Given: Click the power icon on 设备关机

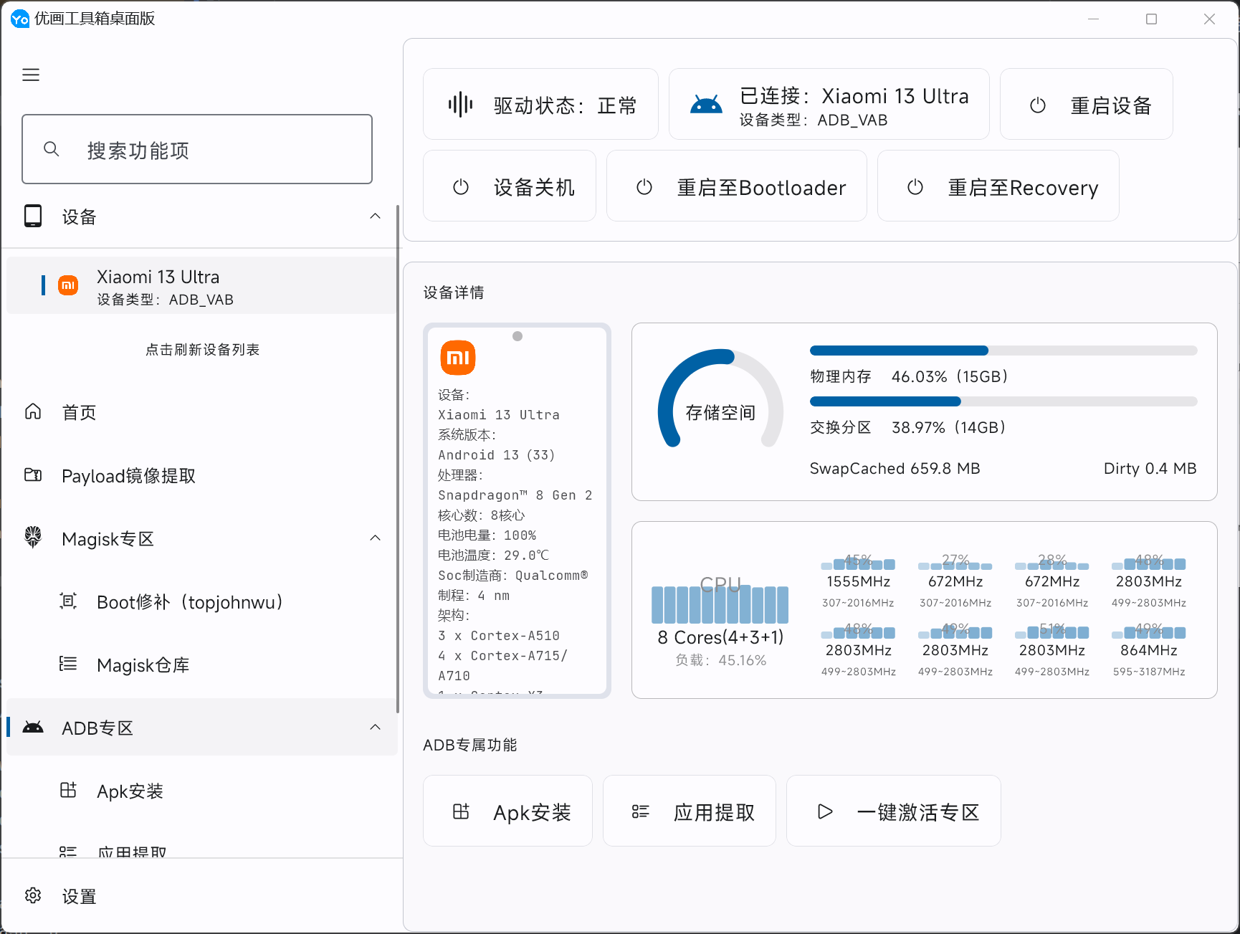Looking at the screenshot, I should [x=461, y=187].
